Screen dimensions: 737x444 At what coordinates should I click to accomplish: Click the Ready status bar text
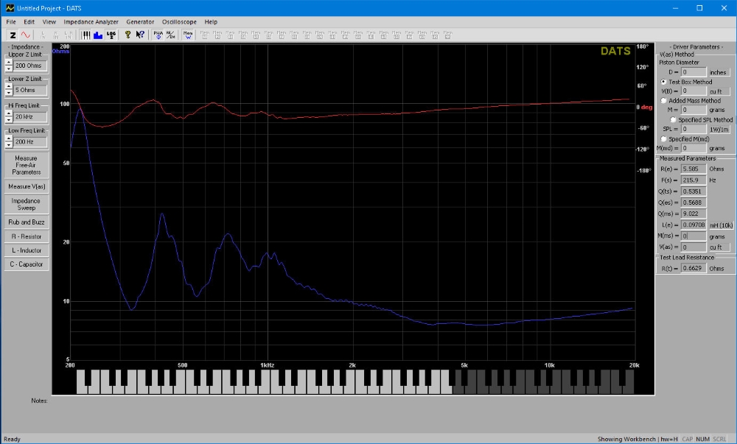[x=12, y=440]
